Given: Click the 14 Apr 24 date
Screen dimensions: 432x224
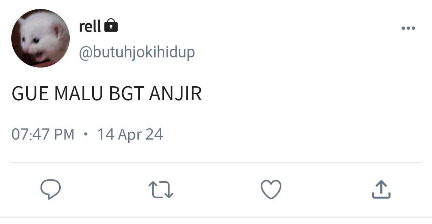Looking at the screenshot, I should 130,134.
